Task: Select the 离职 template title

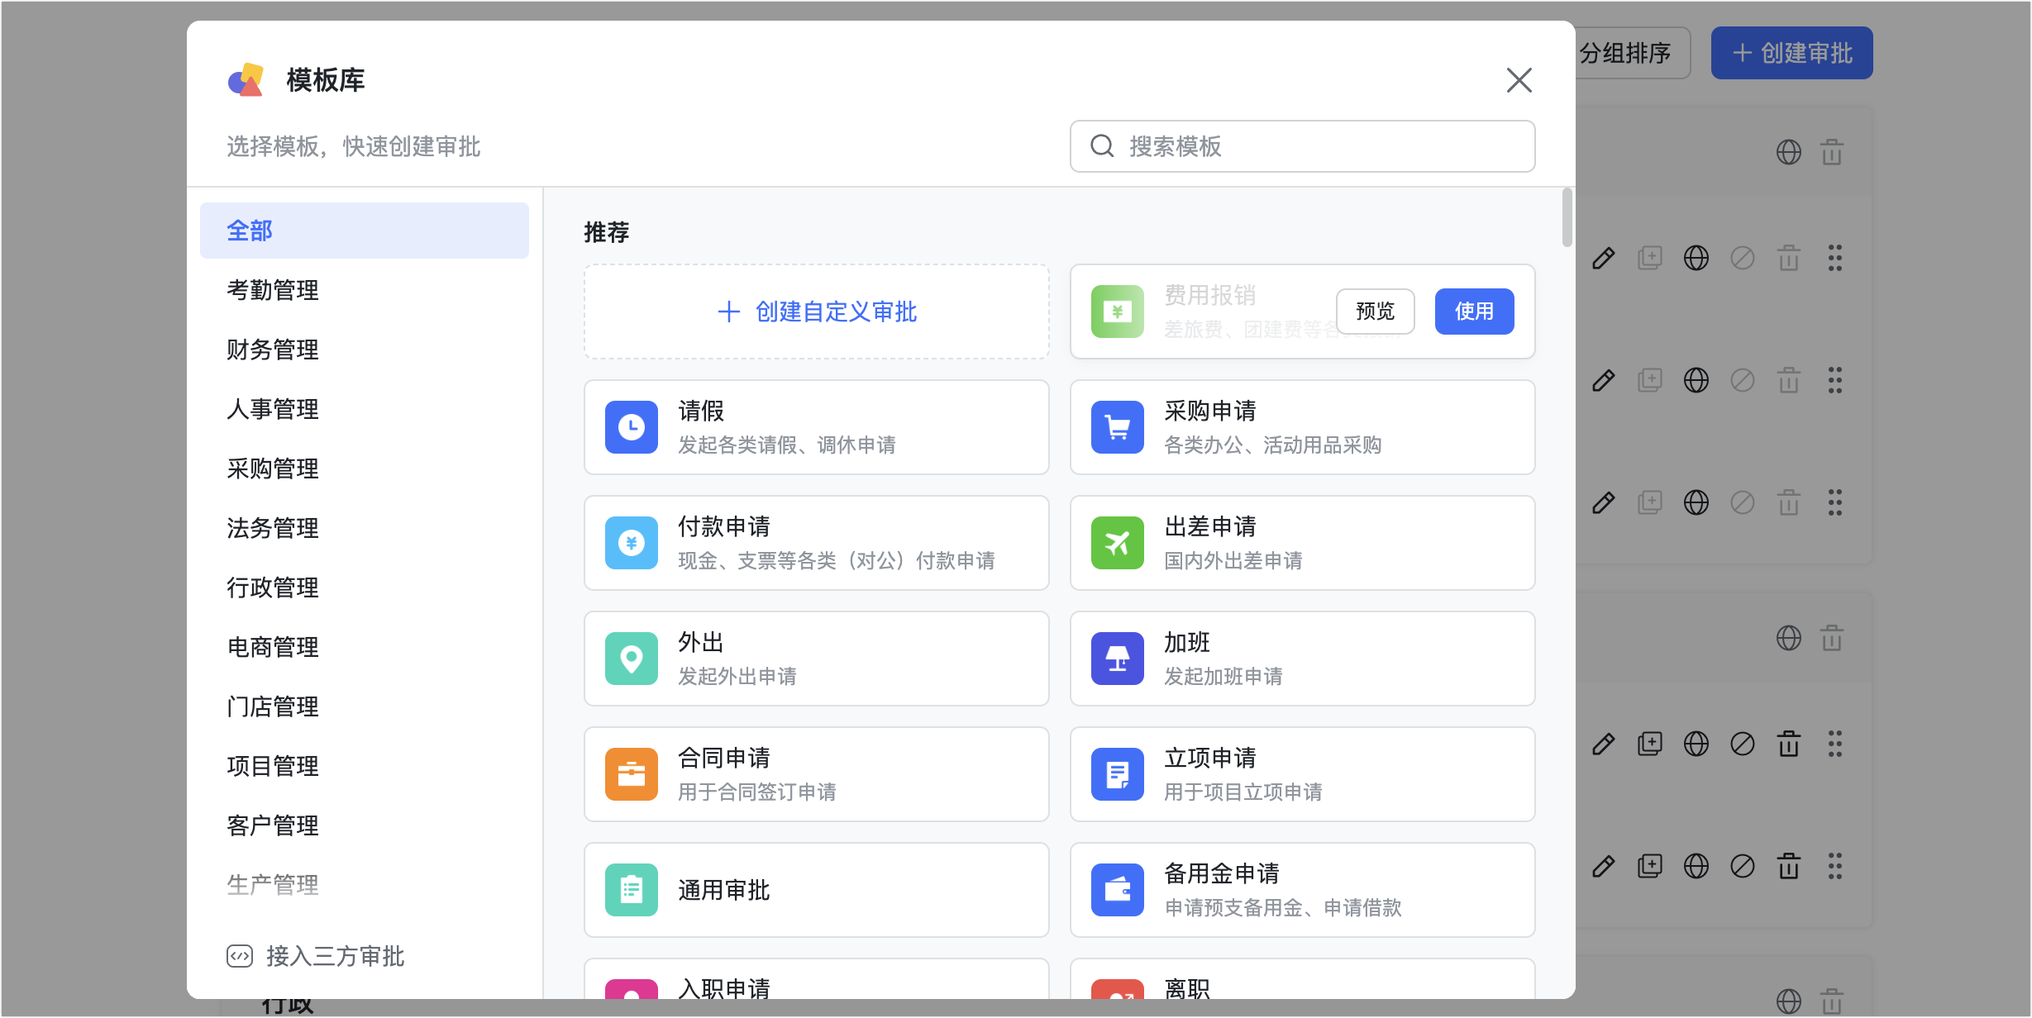Action: click(1187, 987)
